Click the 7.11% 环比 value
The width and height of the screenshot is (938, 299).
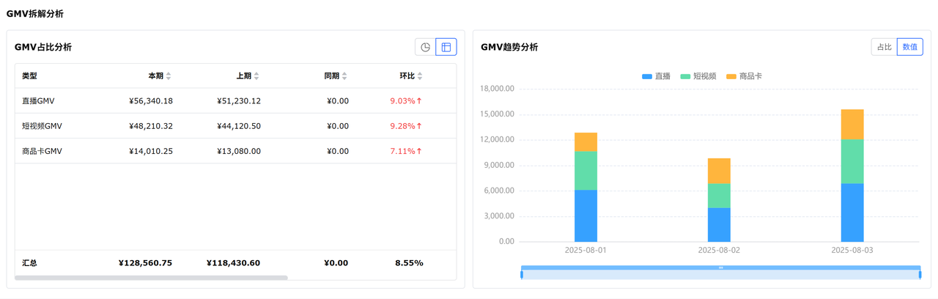(x=406, y=151)
